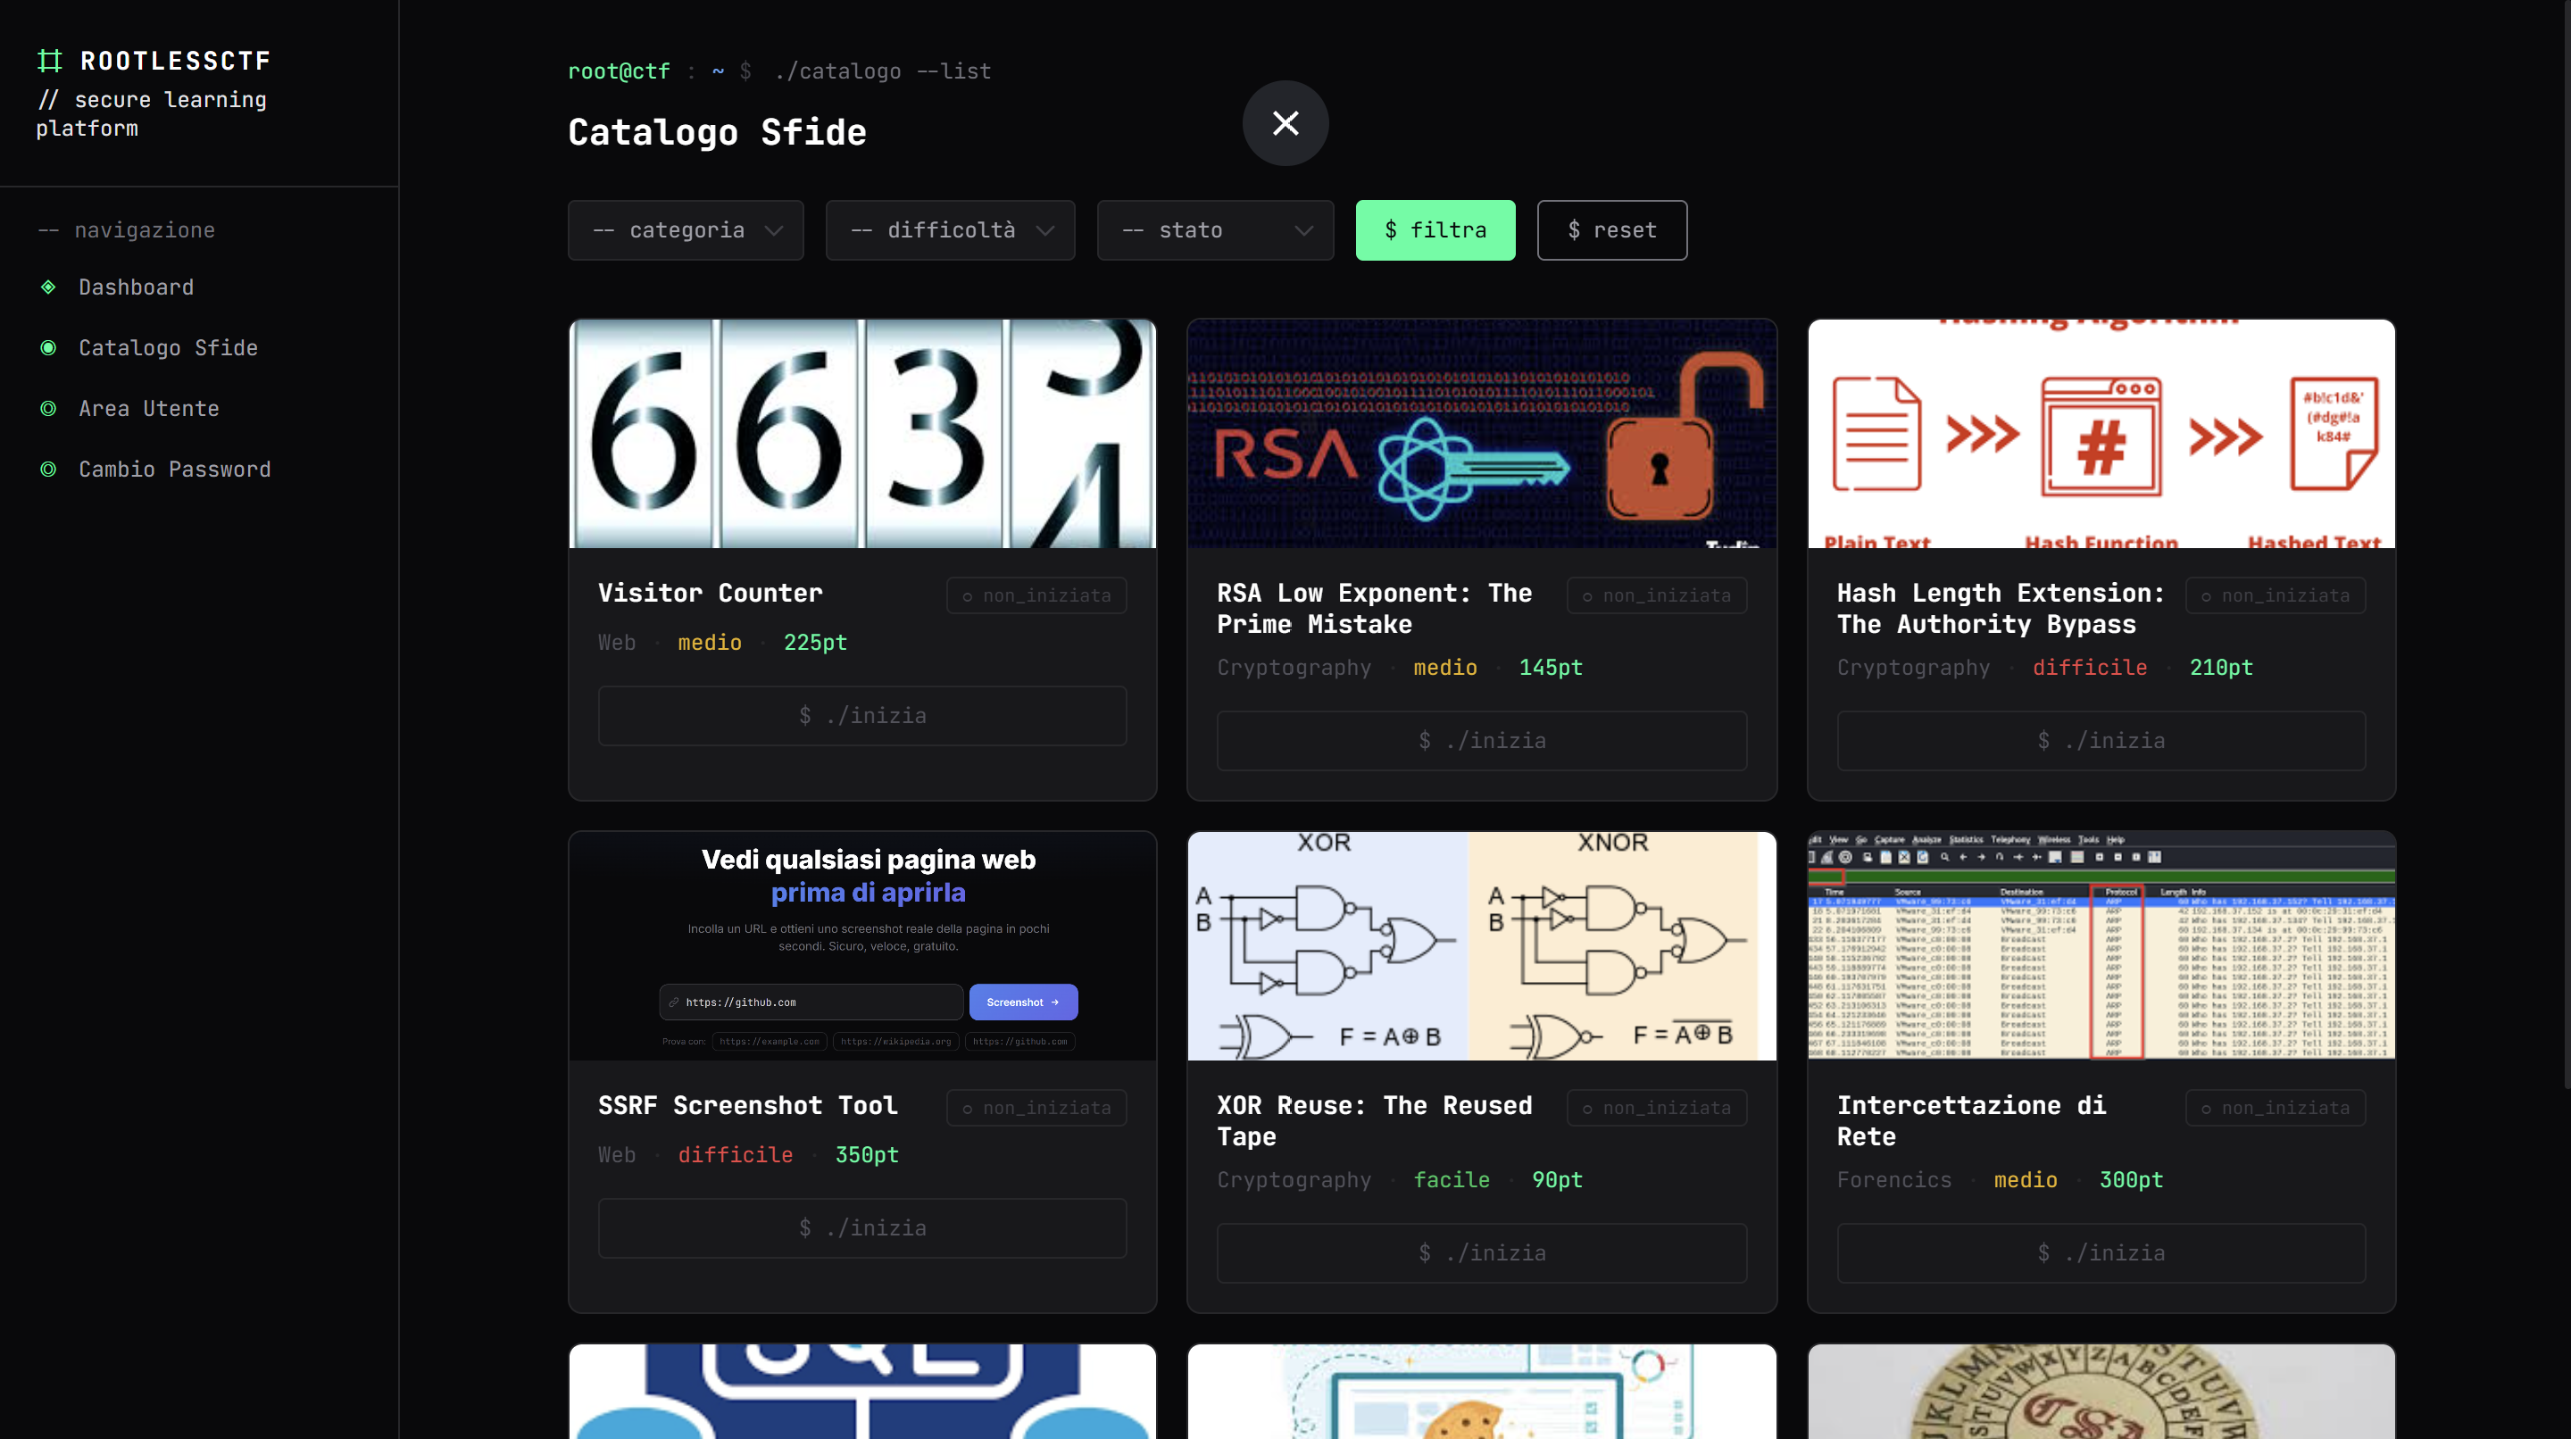Expand the stato dropdown
2571x1439 pixels.
click(1215, 230)
